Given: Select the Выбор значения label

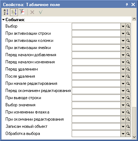Looking at the screenshot, I should [20, 105].
